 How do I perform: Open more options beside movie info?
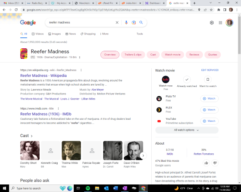80,57
